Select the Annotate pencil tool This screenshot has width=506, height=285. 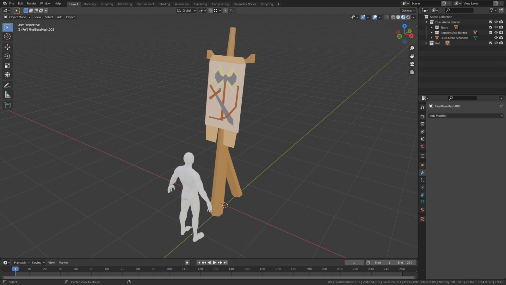pos(7,86)
